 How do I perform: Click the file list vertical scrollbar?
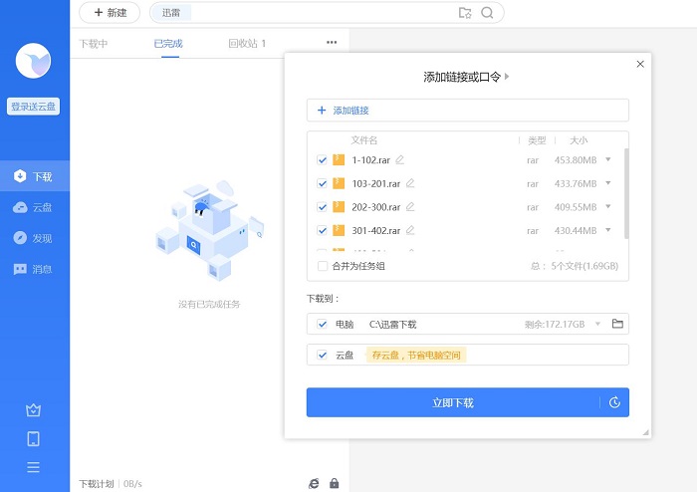[x=625, y=194]
